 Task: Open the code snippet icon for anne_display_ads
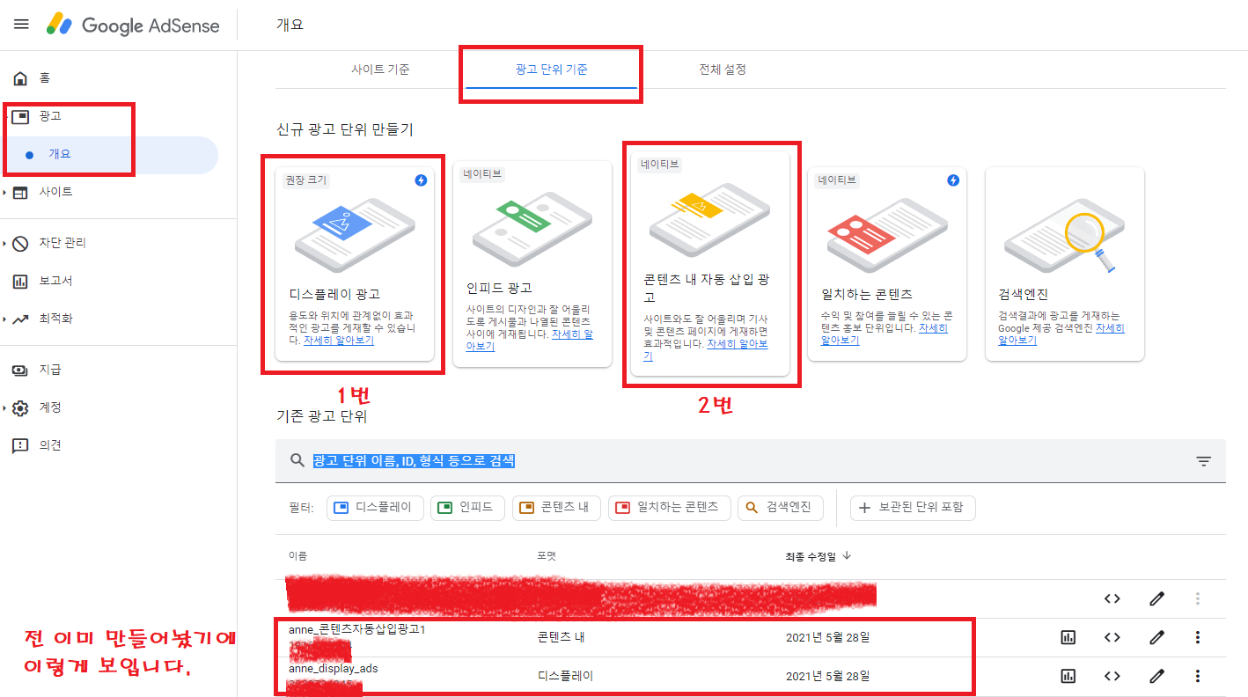tap(1112, 676)
